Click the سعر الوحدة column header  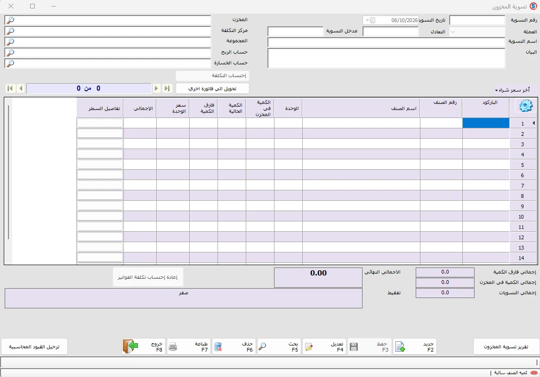coord(173,109)
